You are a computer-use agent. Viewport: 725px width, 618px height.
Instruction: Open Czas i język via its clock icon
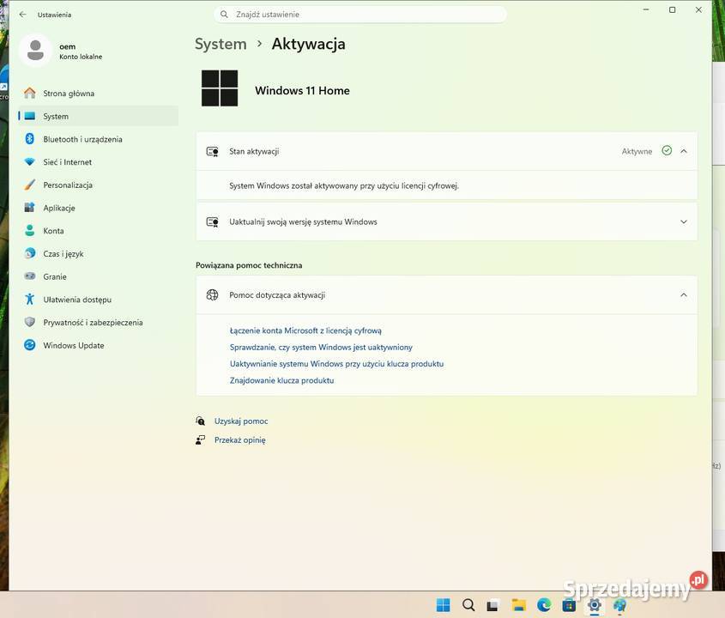pyautogui.click(x=29, y=253)
